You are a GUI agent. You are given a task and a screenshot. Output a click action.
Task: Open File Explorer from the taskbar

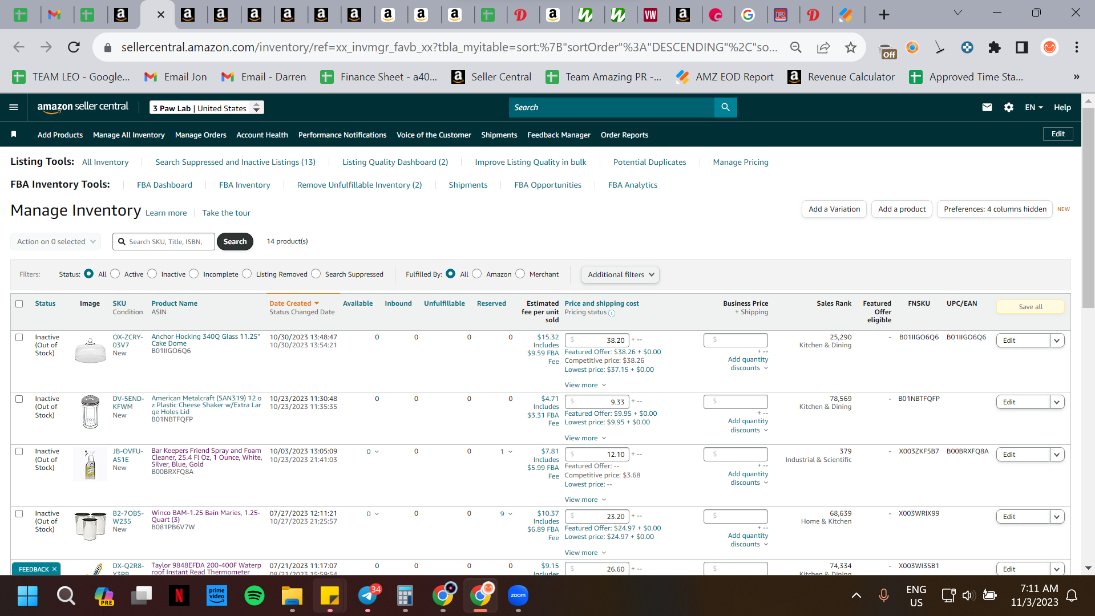(x=292, y=595)
